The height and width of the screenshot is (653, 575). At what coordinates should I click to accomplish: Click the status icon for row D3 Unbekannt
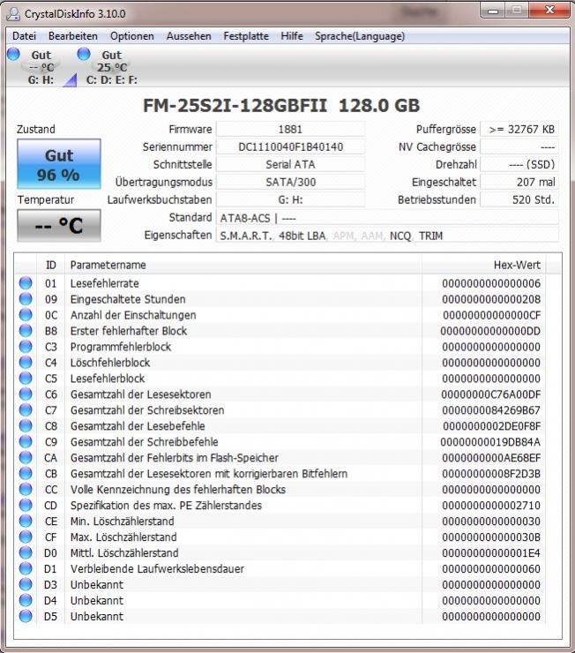point(26,583)
